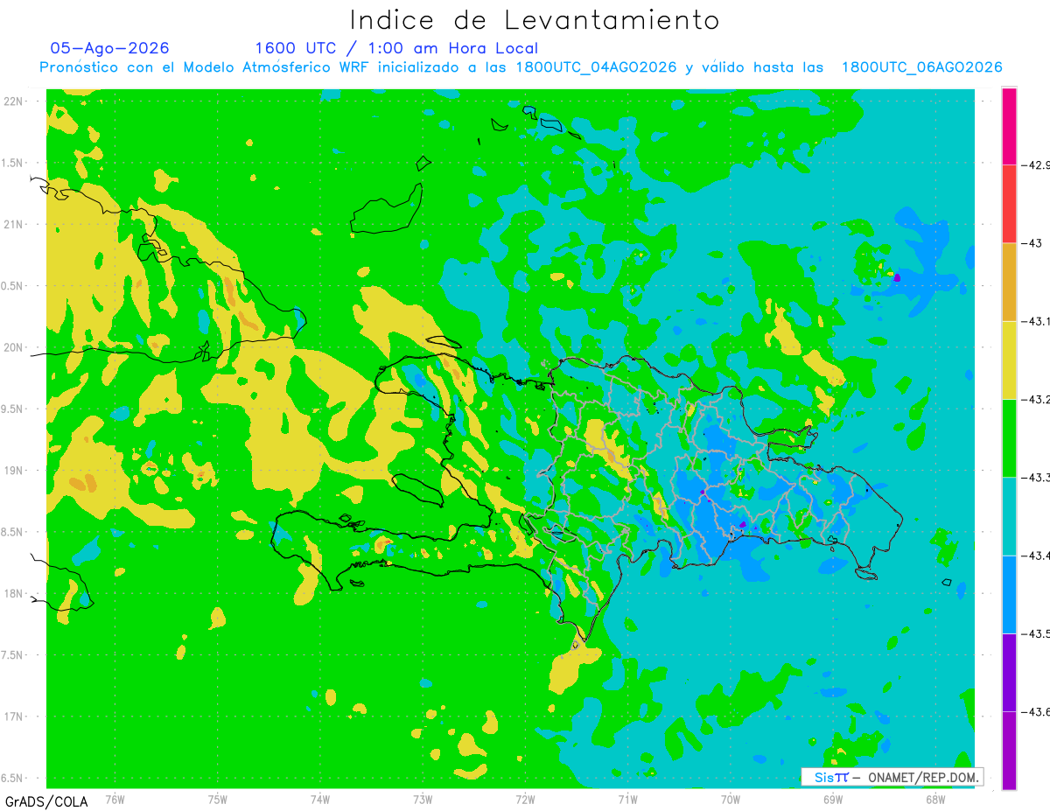Viewport: 1050px width, 811px height.
Task: Choose the yellow legend swatch above -43.2
Action: [x=1009, y=360]
